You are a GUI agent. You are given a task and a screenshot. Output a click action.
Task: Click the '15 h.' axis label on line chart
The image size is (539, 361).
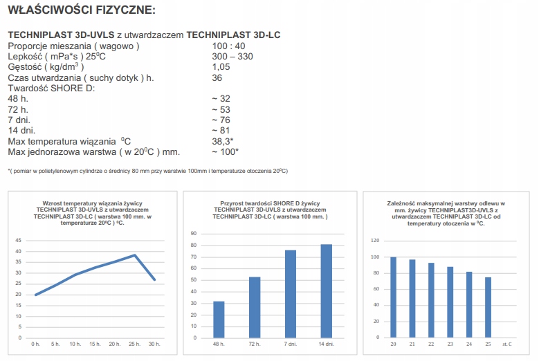tap(95, 344)
